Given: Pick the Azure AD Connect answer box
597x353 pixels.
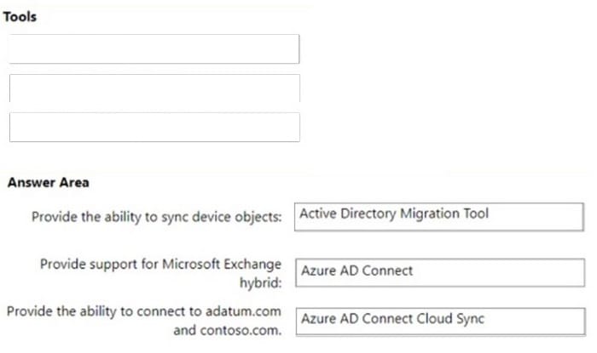Looking at the screenshot, I should 440,272.
